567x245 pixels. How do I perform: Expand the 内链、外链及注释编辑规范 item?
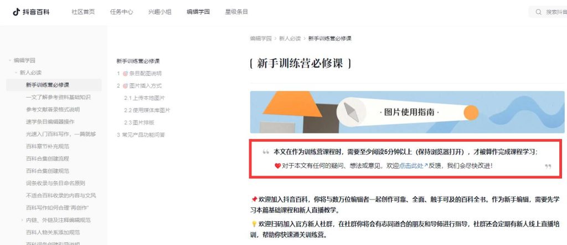click(22, 220)
